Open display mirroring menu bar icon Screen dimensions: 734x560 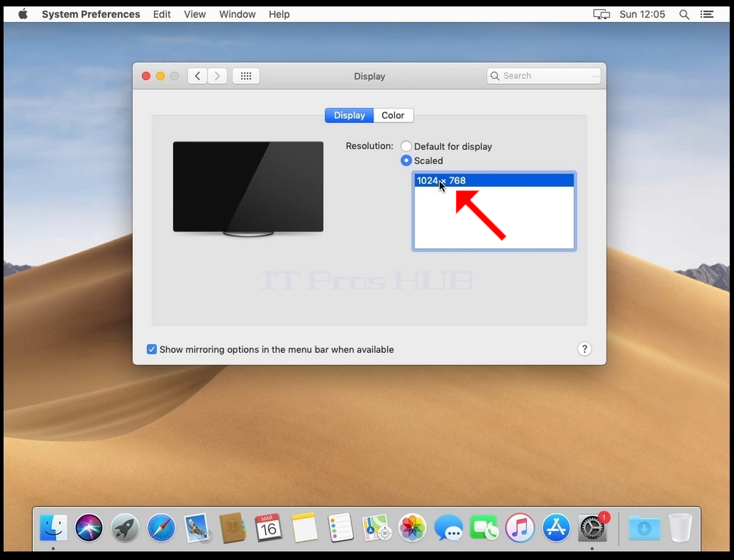point(601,14)
